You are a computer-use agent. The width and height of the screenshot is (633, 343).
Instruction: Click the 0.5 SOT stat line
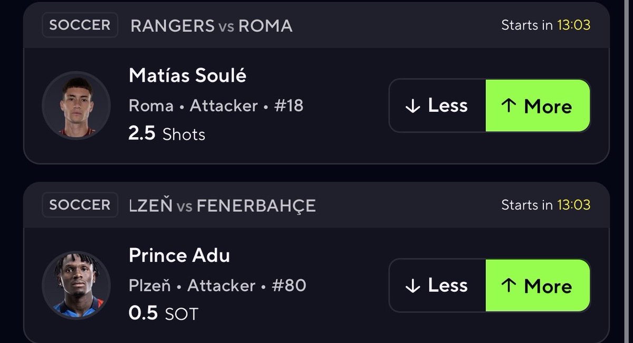pyautogui.click(x=164, y=313)
